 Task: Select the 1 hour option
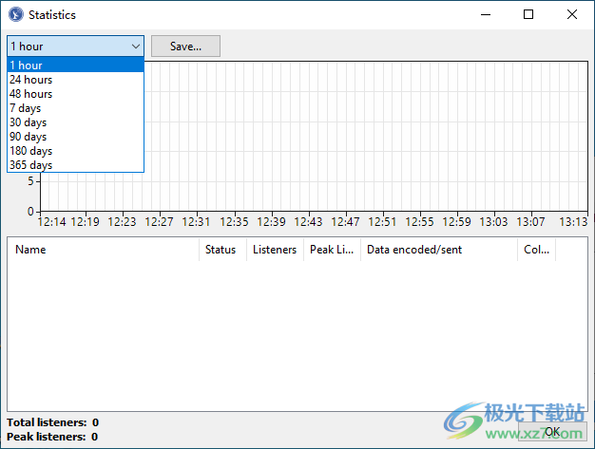coord(27,65)
